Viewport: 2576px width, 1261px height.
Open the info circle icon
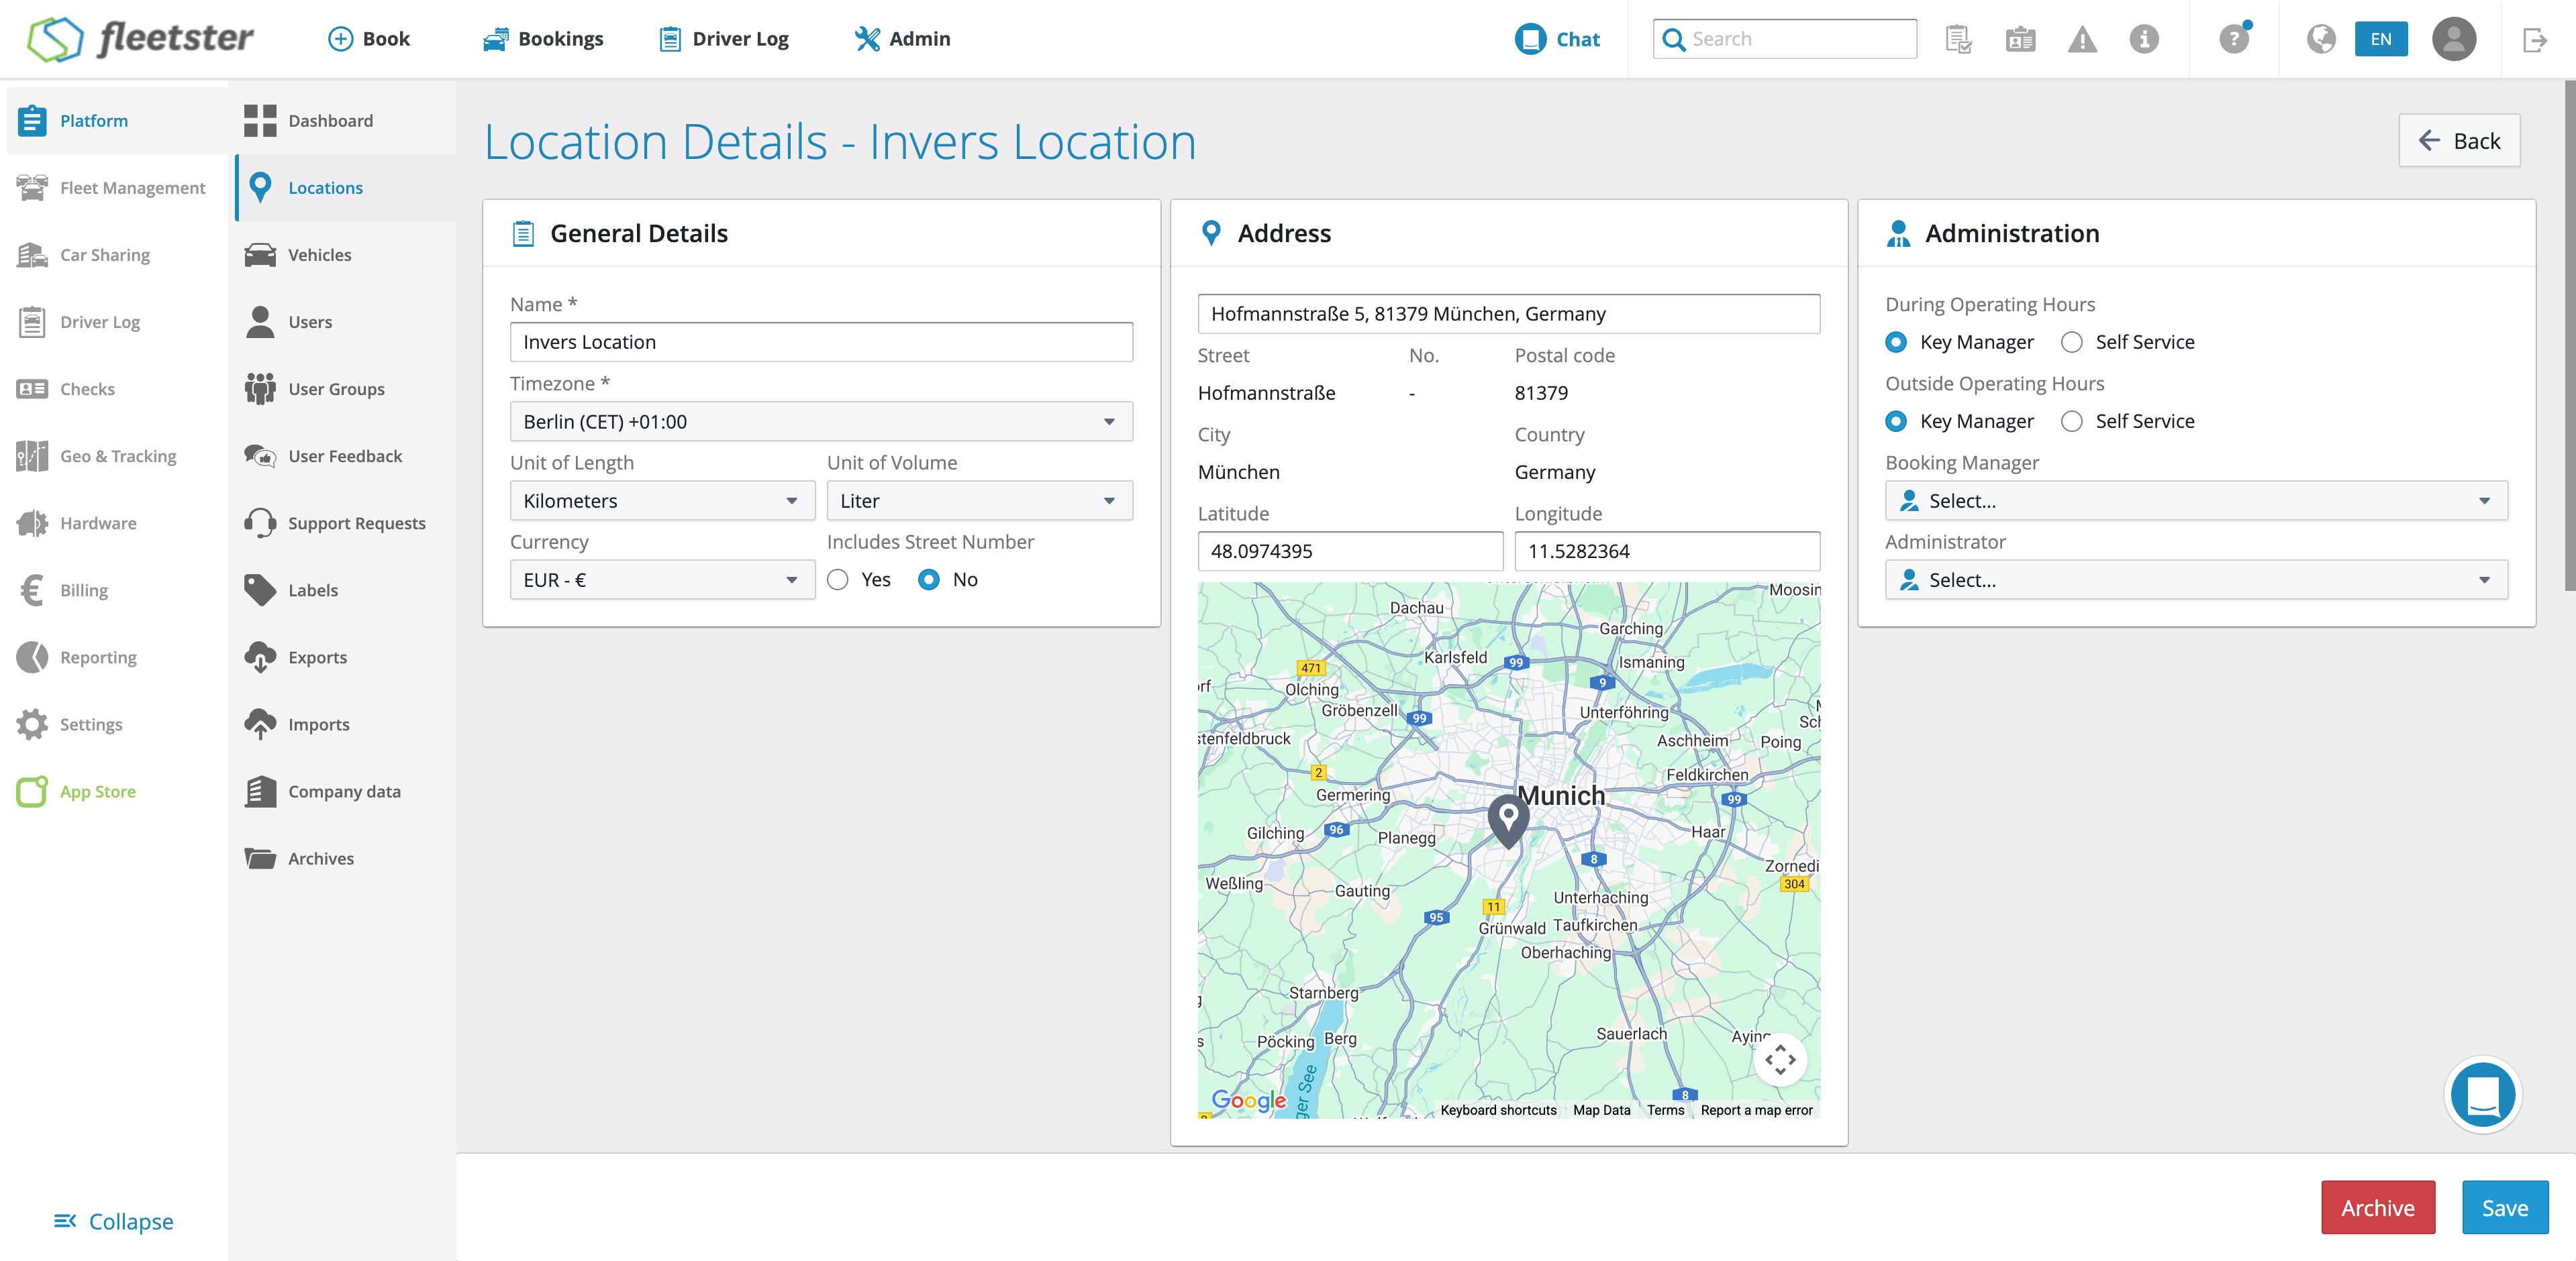click(x=2143, y=39)
